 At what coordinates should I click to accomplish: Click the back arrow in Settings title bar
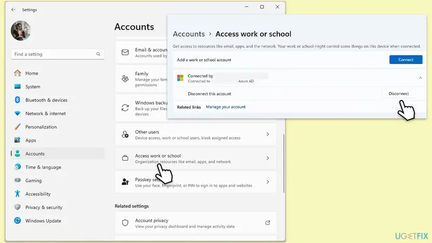point(13,9)
